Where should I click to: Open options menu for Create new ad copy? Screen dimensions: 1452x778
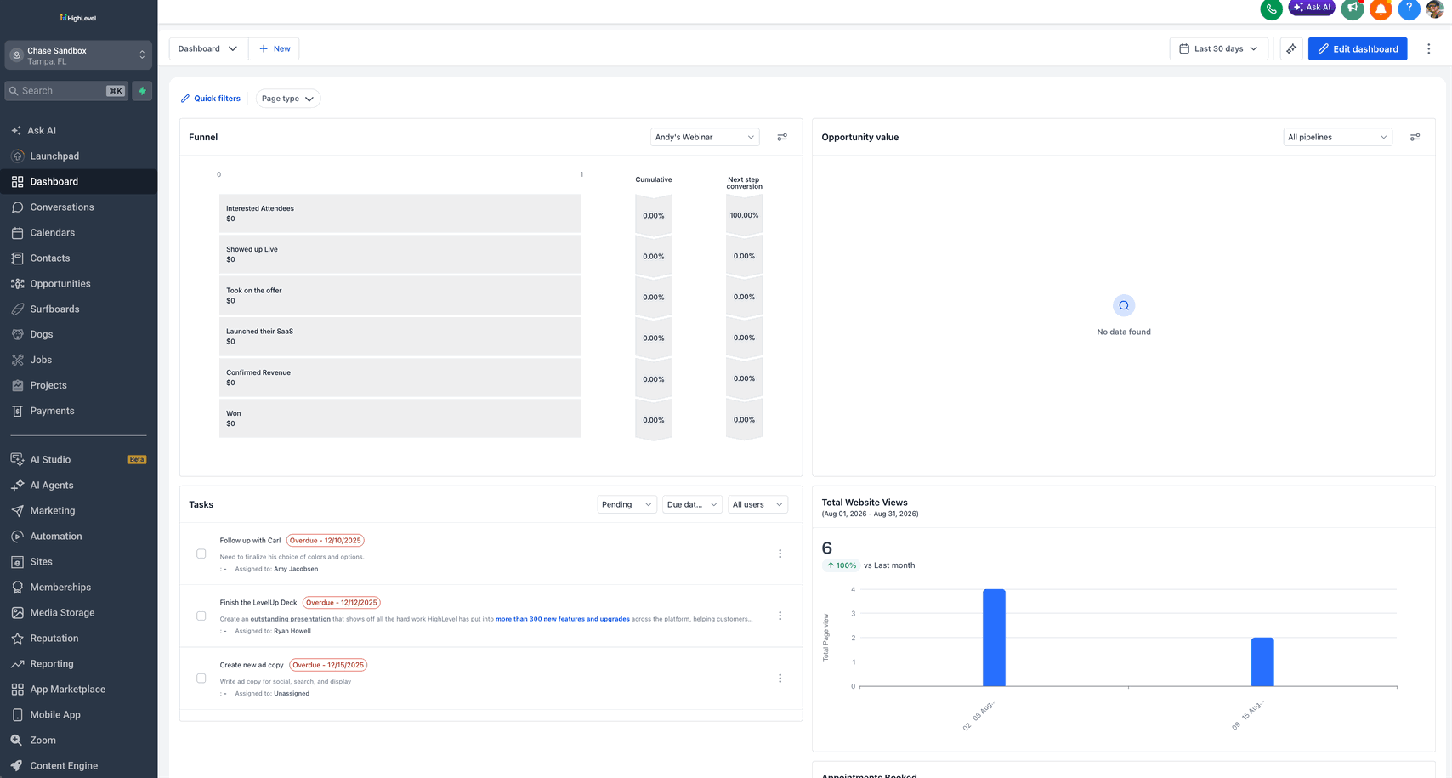click(780, 679)
